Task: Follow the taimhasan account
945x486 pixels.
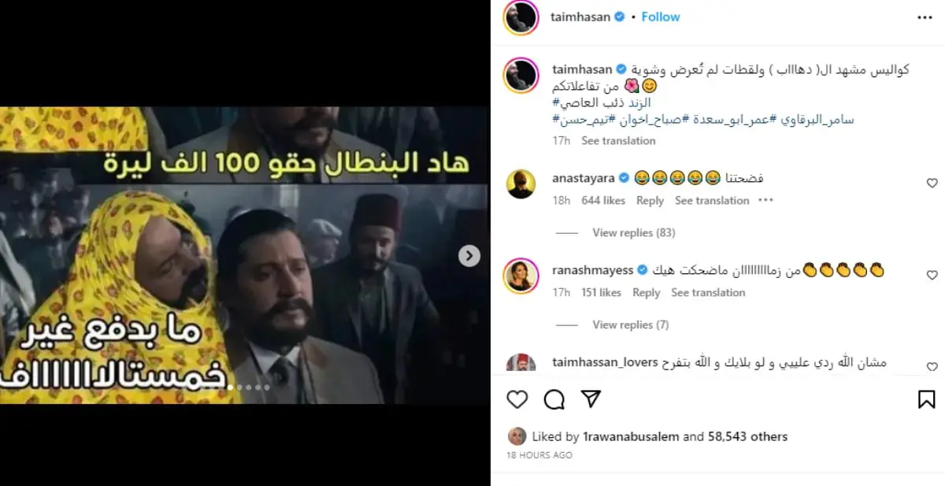Action: [661, 17]
